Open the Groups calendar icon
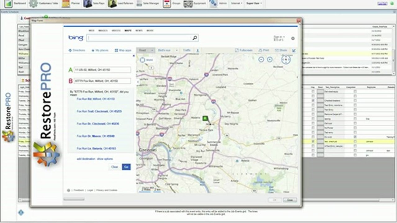This screenshot has height=223, width=397. point(167,4)
